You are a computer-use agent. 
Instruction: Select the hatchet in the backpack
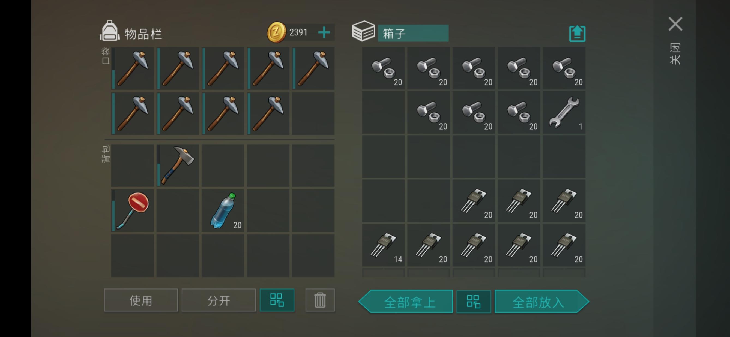[178, 166]
